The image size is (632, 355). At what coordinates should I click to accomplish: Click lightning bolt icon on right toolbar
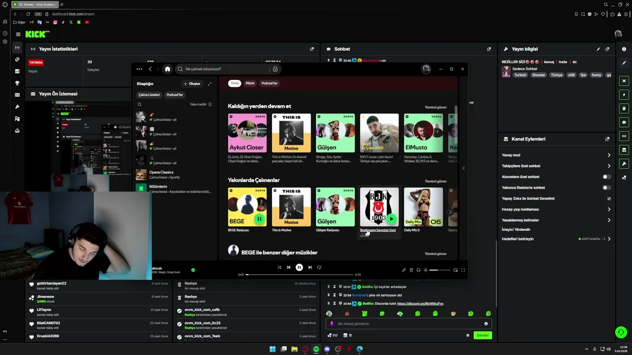624,94
